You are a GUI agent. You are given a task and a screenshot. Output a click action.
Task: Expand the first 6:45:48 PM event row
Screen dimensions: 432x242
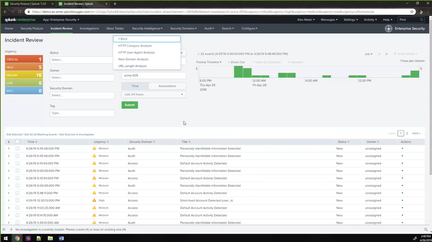(x=9, y=148)
